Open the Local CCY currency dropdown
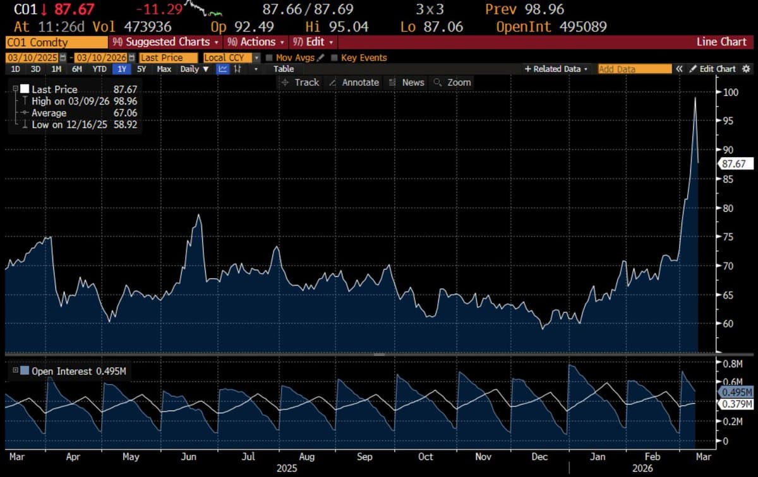 click(256, 57)
